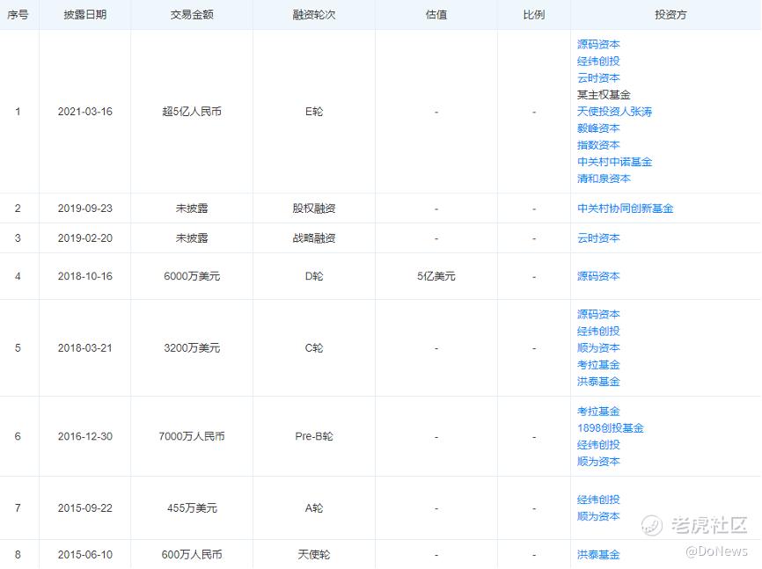This screenshot has height=569, width=762.
Task: Open 经纬创投 in the Pre-B轮 row
Action: pyautogui.click(x=598, y=445)
